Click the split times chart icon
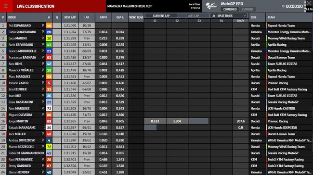Image resolution: width=313 pixels, height=175 pixels. tap(214, 15)
